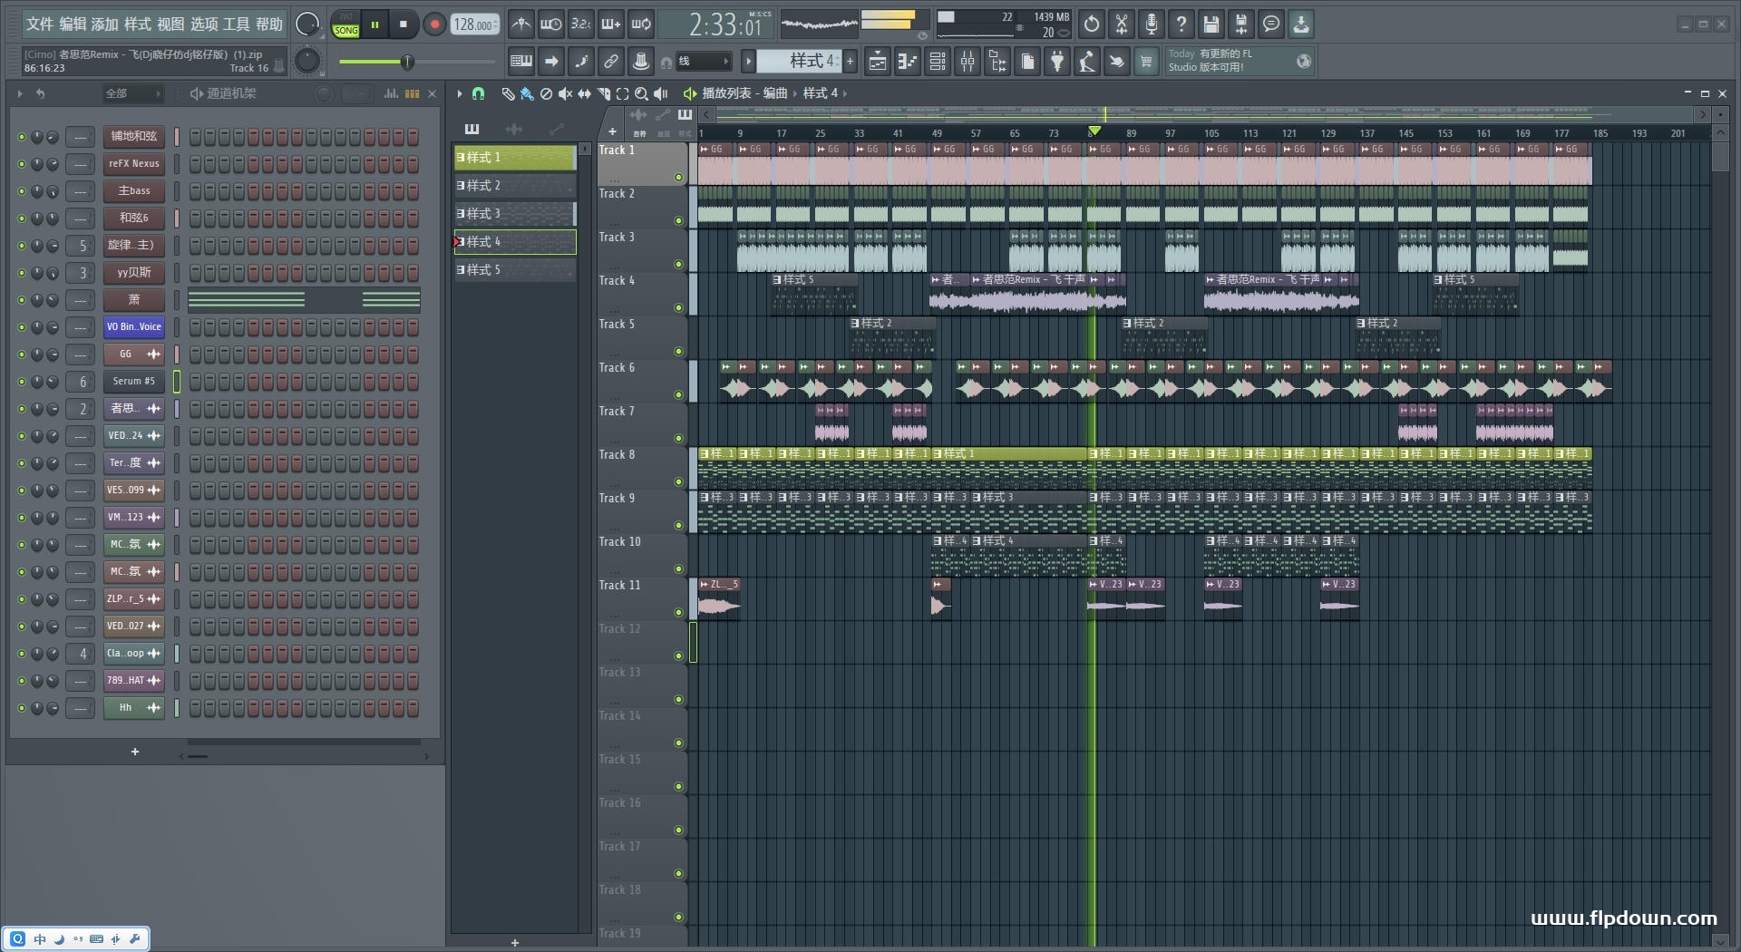This screenshot has height=952, width=1741.
Task: Open the plugin picker plug icon
Action: pyautogui.click(x=1057, y=62)
